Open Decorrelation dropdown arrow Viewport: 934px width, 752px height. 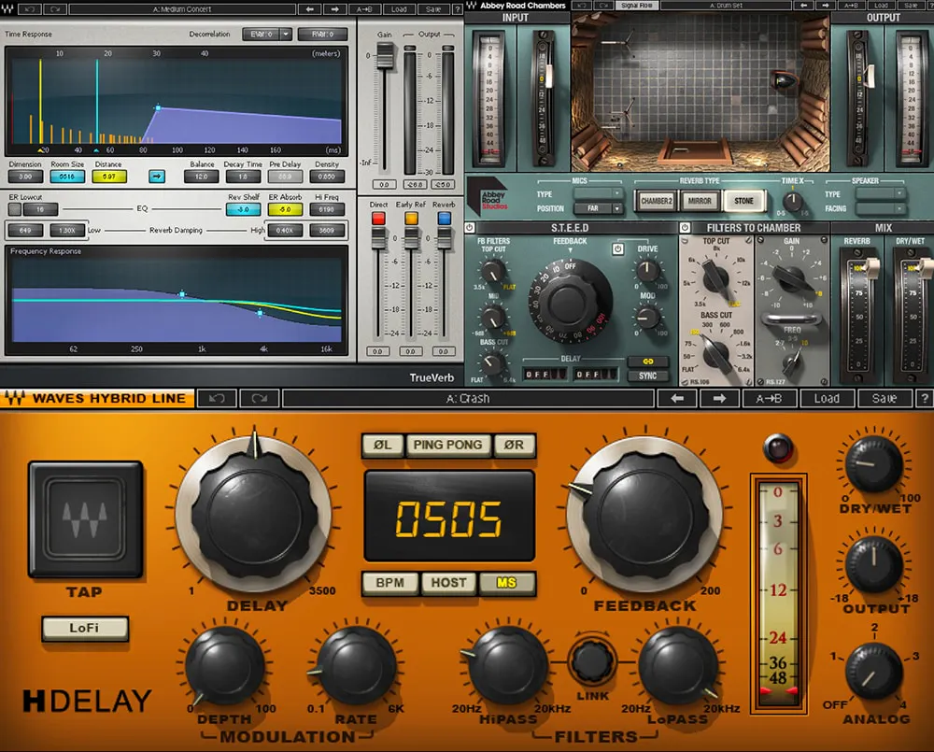286,34
